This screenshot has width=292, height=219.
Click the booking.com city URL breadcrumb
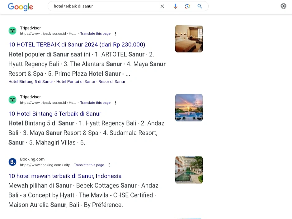[45, 165]
